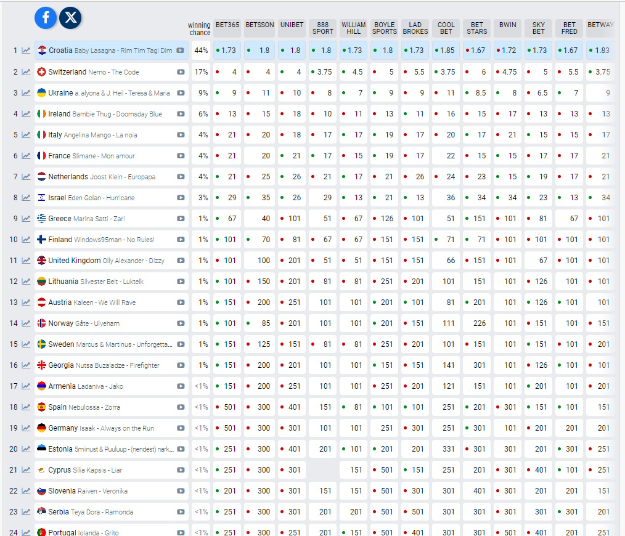
Task: Select Croatia's BET365 odds 1.73
Action: click(227, 51)
